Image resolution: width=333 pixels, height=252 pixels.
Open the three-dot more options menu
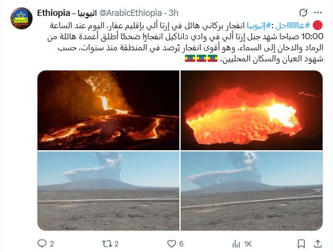pos(318,13)
